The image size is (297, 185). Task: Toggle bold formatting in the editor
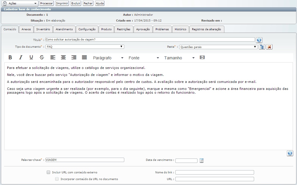10,57
